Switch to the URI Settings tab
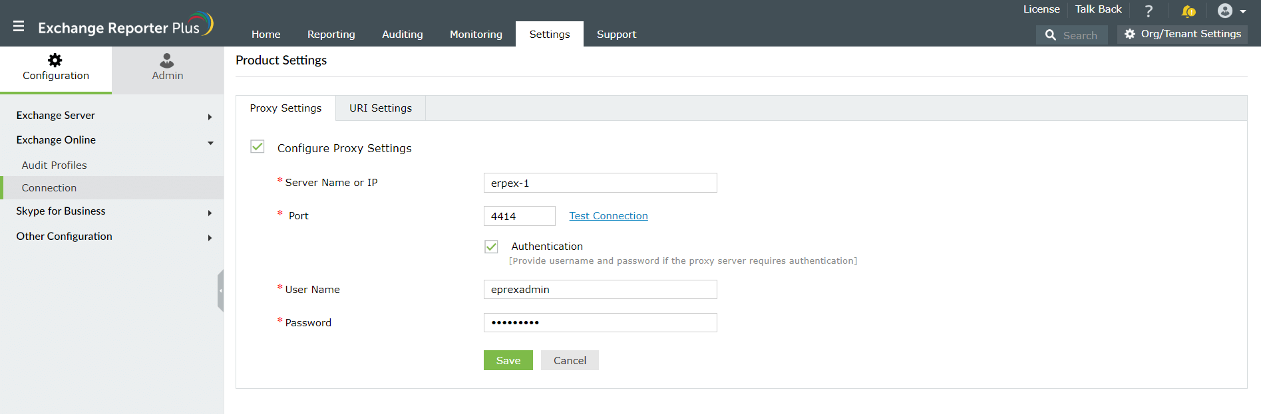This screenshot has width=1261, height=414. 381,108
